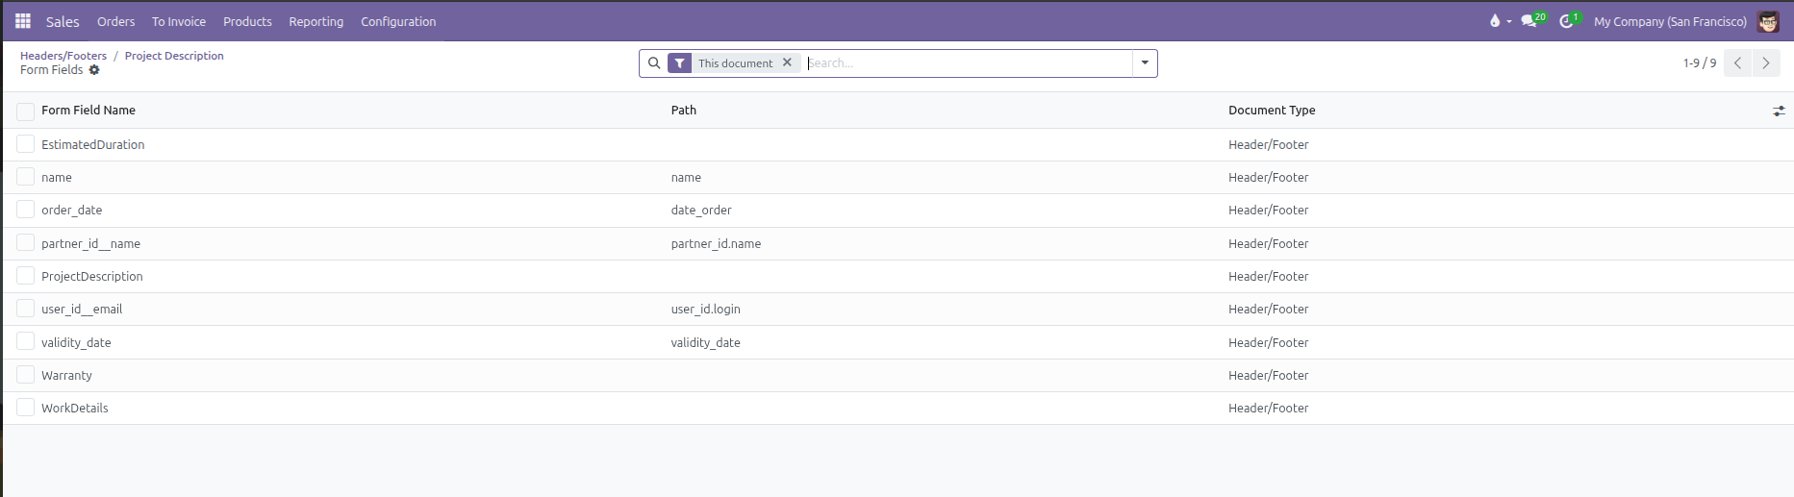Click Header/Footer in the EstimatedDuration row
Image resolution: width=1794 pixels, height=497 pixels.
click(x=1269, y=144)
